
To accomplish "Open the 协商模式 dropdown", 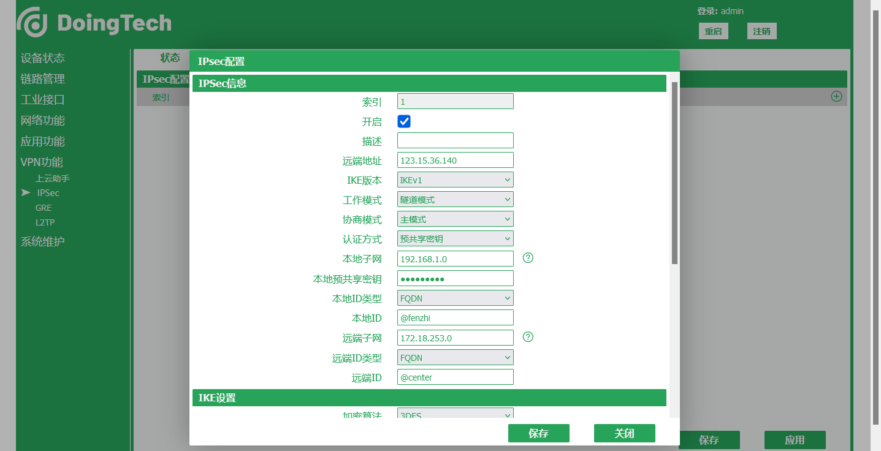I will coord(456,219).
